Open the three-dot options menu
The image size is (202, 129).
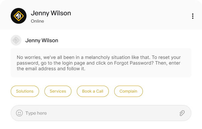click(193, 16)
